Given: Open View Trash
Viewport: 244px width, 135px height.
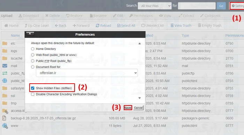Looking at the screenshot, I should point(181,26).
